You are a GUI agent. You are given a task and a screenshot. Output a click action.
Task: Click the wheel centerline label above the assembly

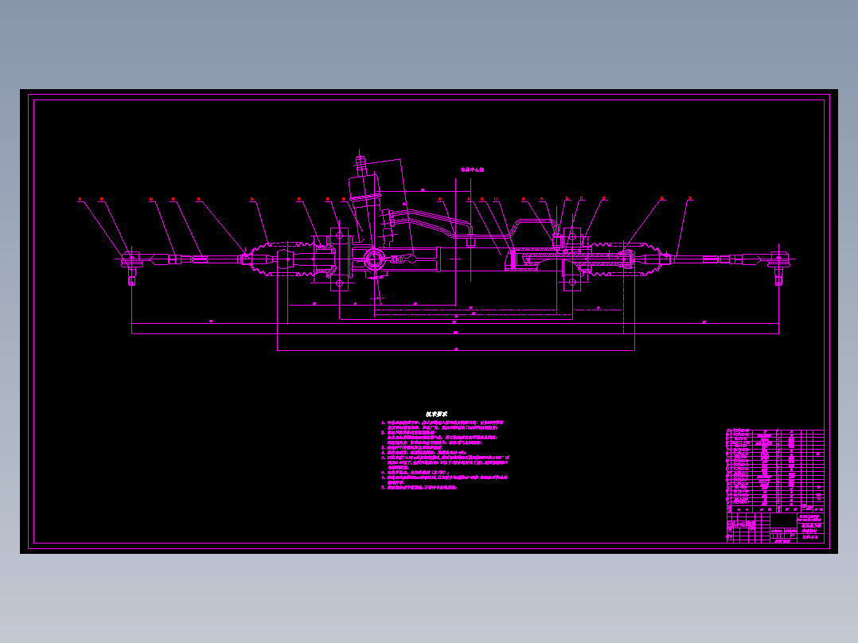click(x=472, y=170)
